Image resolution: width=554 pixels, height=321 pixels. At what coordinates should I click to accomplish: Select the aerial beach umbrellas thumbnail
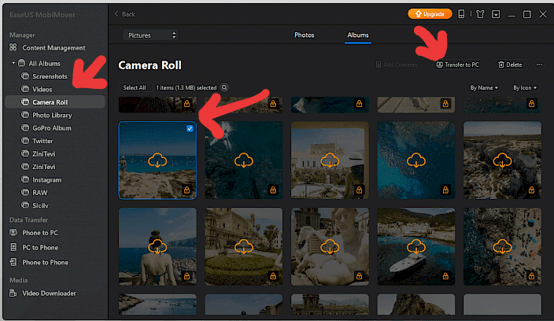tap(502, 246)
